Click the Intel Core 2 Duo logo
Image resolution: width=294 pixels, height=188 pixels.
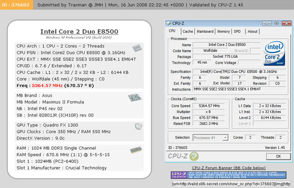pyautogui.click(x=274, y=53)
